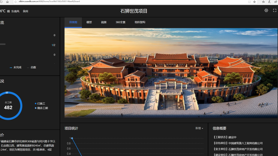Image resolution: width=278 pixels, height=156 pixels.
Task: Click the 总工期 482 donut chart
Action: coord(8,106)
